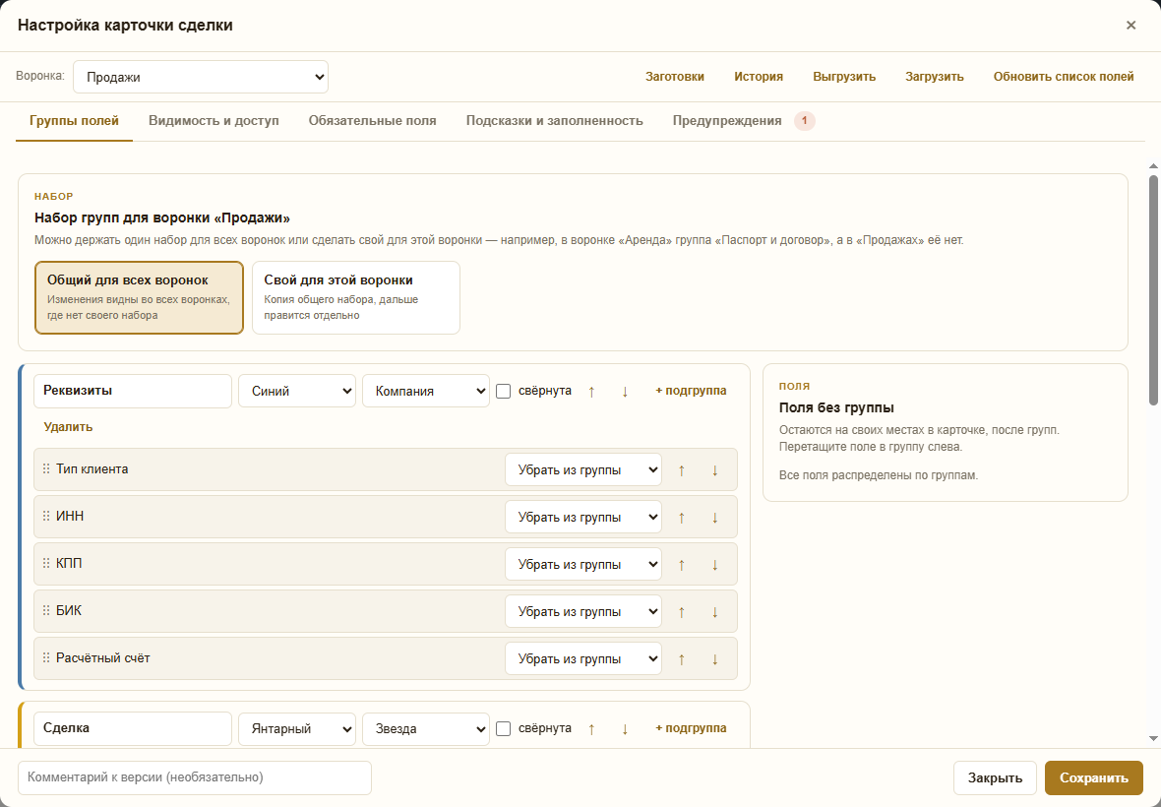Click the version comment input field

click(195, 777)
